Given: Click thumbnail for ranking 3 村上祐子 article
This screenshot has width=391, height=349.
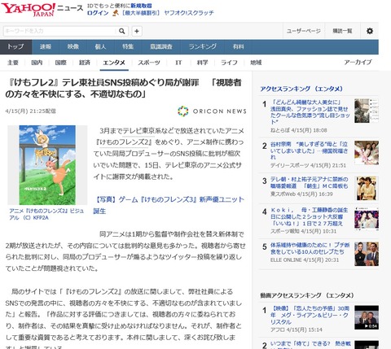Looking at the screenshot, I should 367,188.
